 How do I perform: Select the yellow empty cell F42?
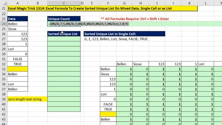[108, 114]
